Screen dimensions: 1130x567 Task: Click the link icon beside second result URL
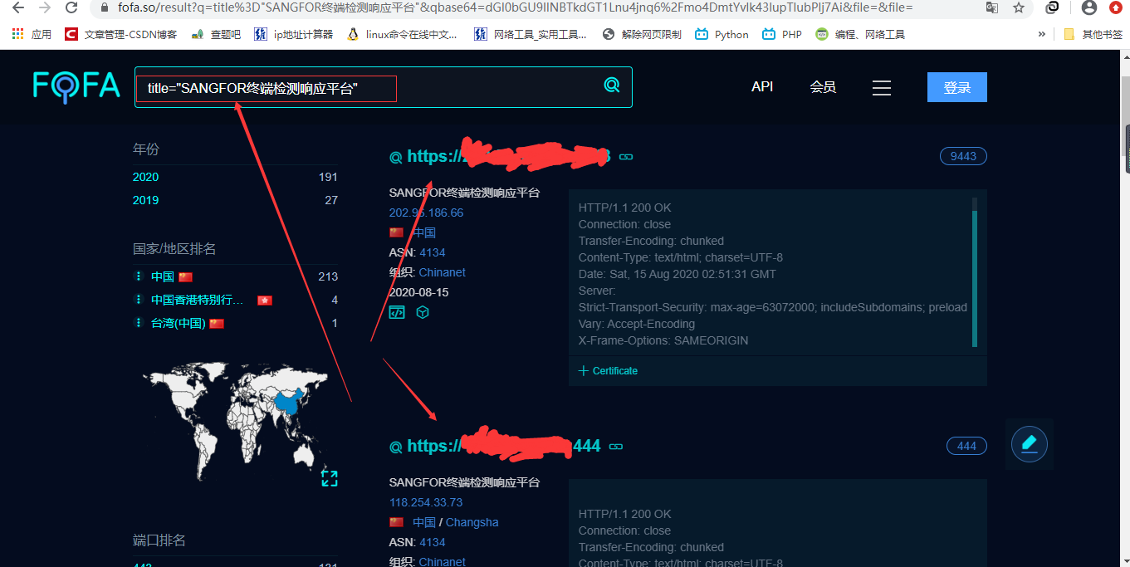pos(615,447)
